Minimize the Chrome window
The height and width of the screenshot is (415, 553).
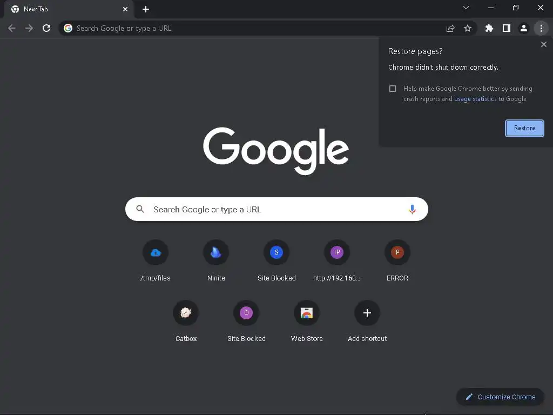491,8
